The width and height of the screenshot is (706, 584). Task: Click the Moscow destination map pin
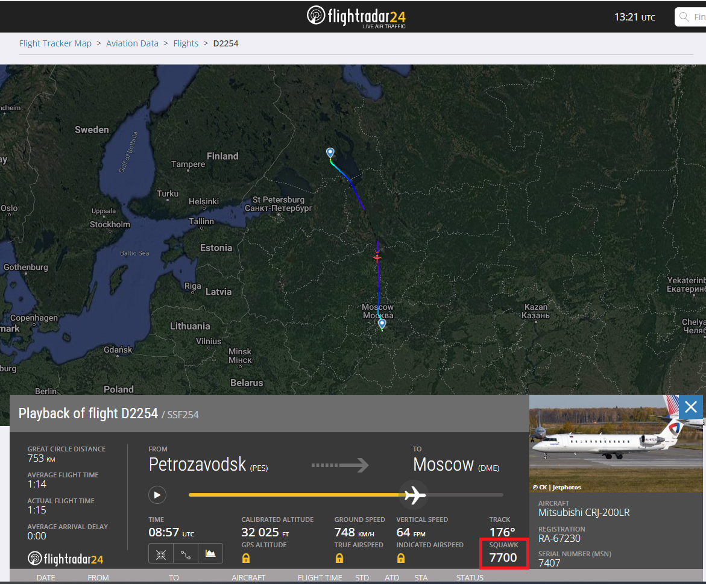tap(382, 324)
